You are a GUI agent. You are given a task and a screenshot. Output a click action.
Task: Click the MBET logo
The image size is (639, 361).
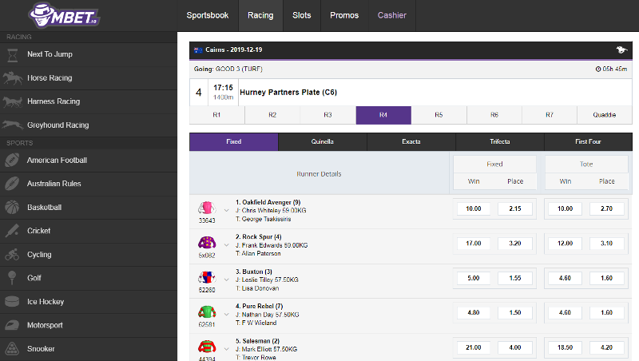click(x=64, y=15)
